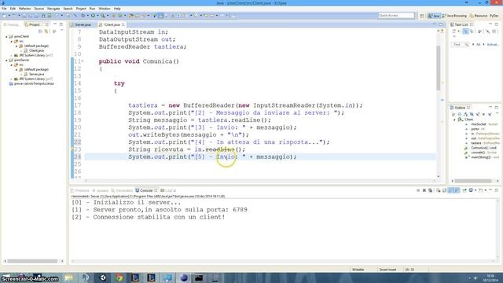Click the green Run toolbar button
The width and height of the screenshot is (503, 283).
point(93,16)
